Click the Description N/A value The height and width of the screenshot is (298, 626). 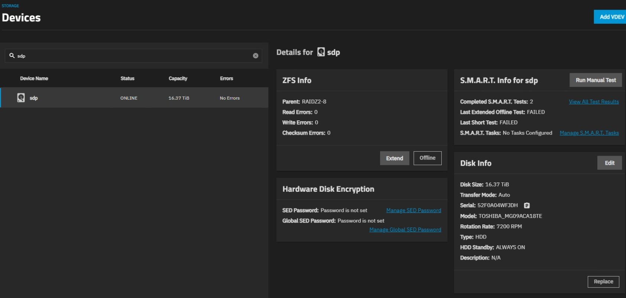point(496,258)
